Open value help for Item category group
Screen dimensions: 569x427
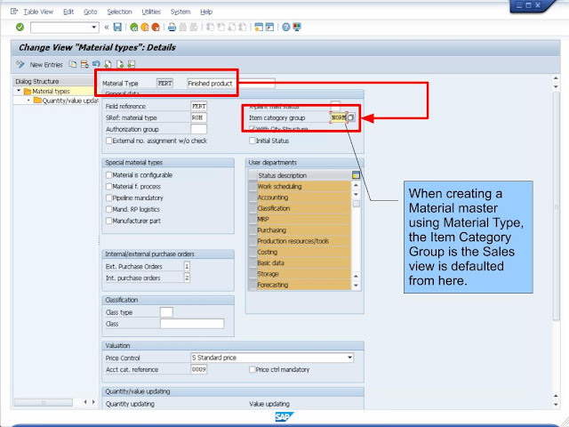point(351,117)
